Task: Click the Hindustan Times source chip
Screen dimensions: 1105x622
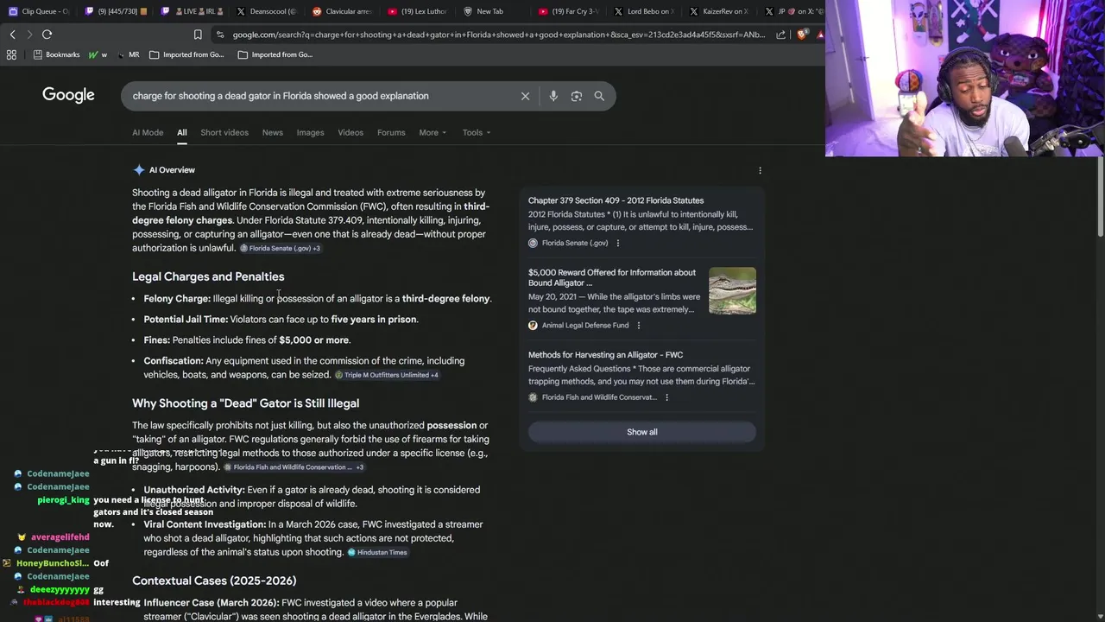Action: coord(377,552)
